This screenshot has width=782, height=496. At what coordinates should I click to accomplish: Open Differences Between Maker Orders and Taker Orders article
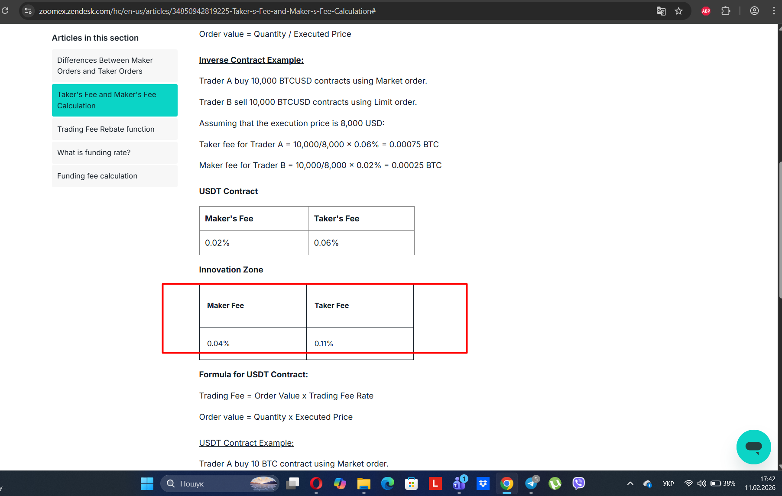tap(115, 66)
